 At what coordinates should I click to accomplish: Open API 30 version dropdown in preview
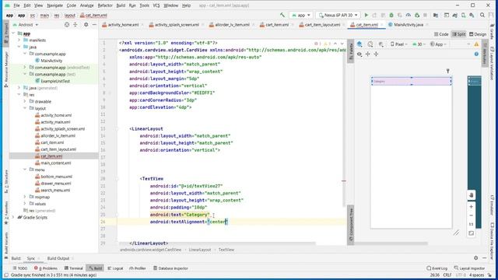pyautogui.click(x=419, y=44)
